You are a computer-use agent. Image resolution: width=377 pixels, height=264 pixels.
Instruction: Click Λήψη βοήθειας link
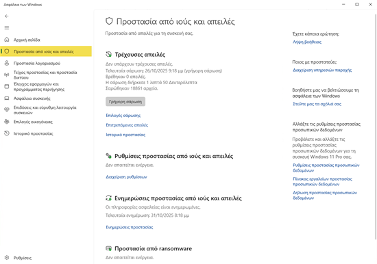(x=307, y=42)
